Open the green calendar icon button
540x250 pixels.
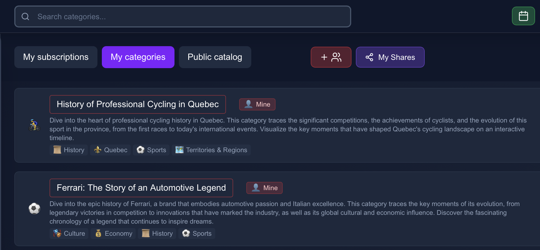523,16
